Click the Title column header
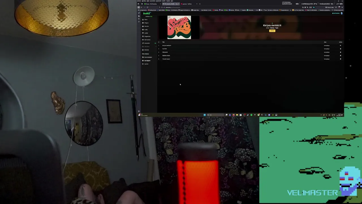Viewport: 362px width, 204px height. pyautogui.click(x=163, y=42)
